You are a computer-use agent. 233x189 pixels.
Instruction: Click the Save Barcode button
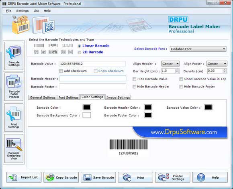pyautogui.click(x=98, y=177)
